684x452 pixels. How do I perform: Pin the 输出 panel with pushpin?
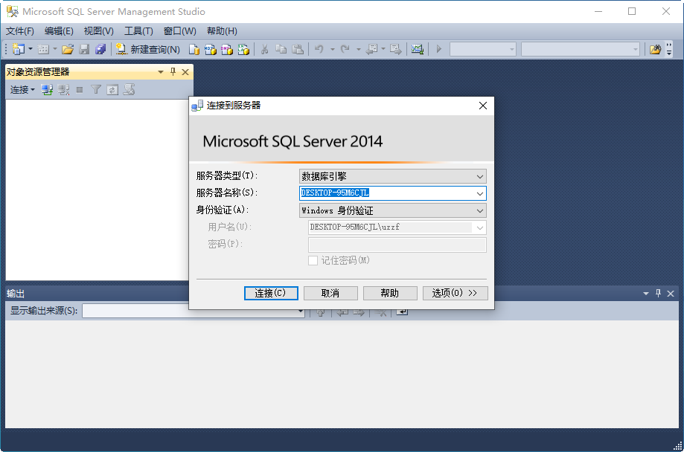pos(658,294)
